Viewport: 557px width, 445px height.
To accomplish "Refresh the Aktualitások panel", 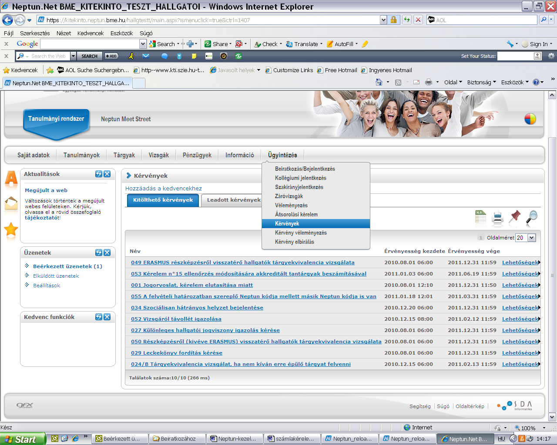I will [x=99, y=174].
